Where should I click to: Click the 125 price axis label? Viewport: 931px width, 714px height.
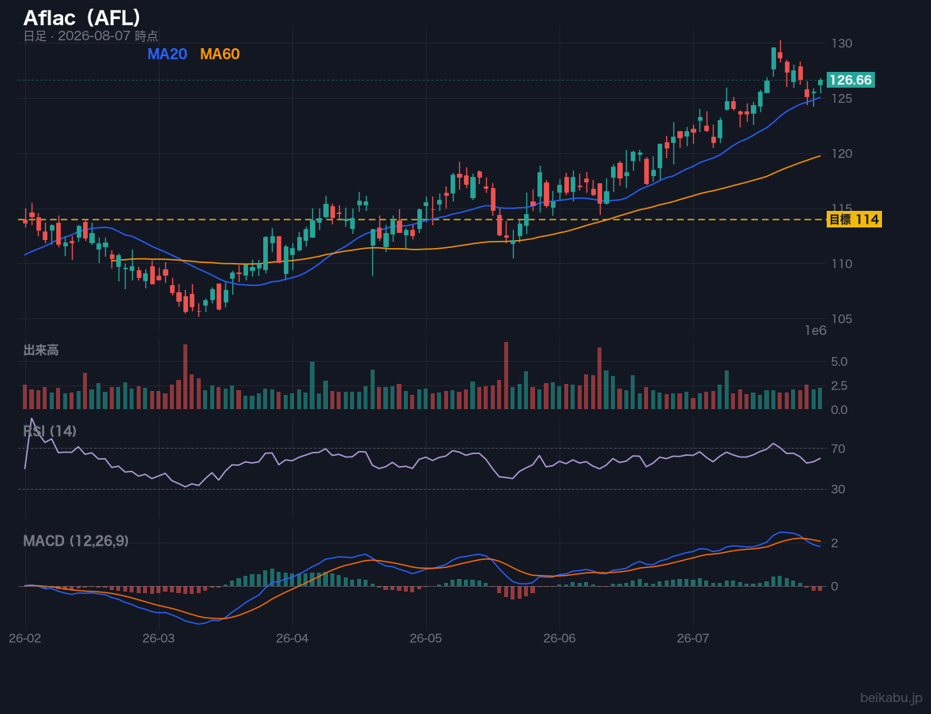click(x=842, y=98)
